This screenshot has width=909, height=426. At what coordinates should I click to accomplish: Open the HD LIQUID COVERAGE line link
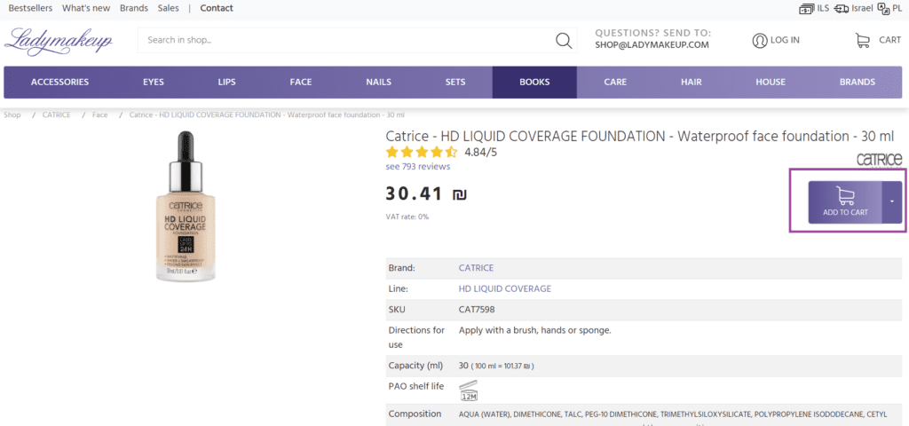505,288
